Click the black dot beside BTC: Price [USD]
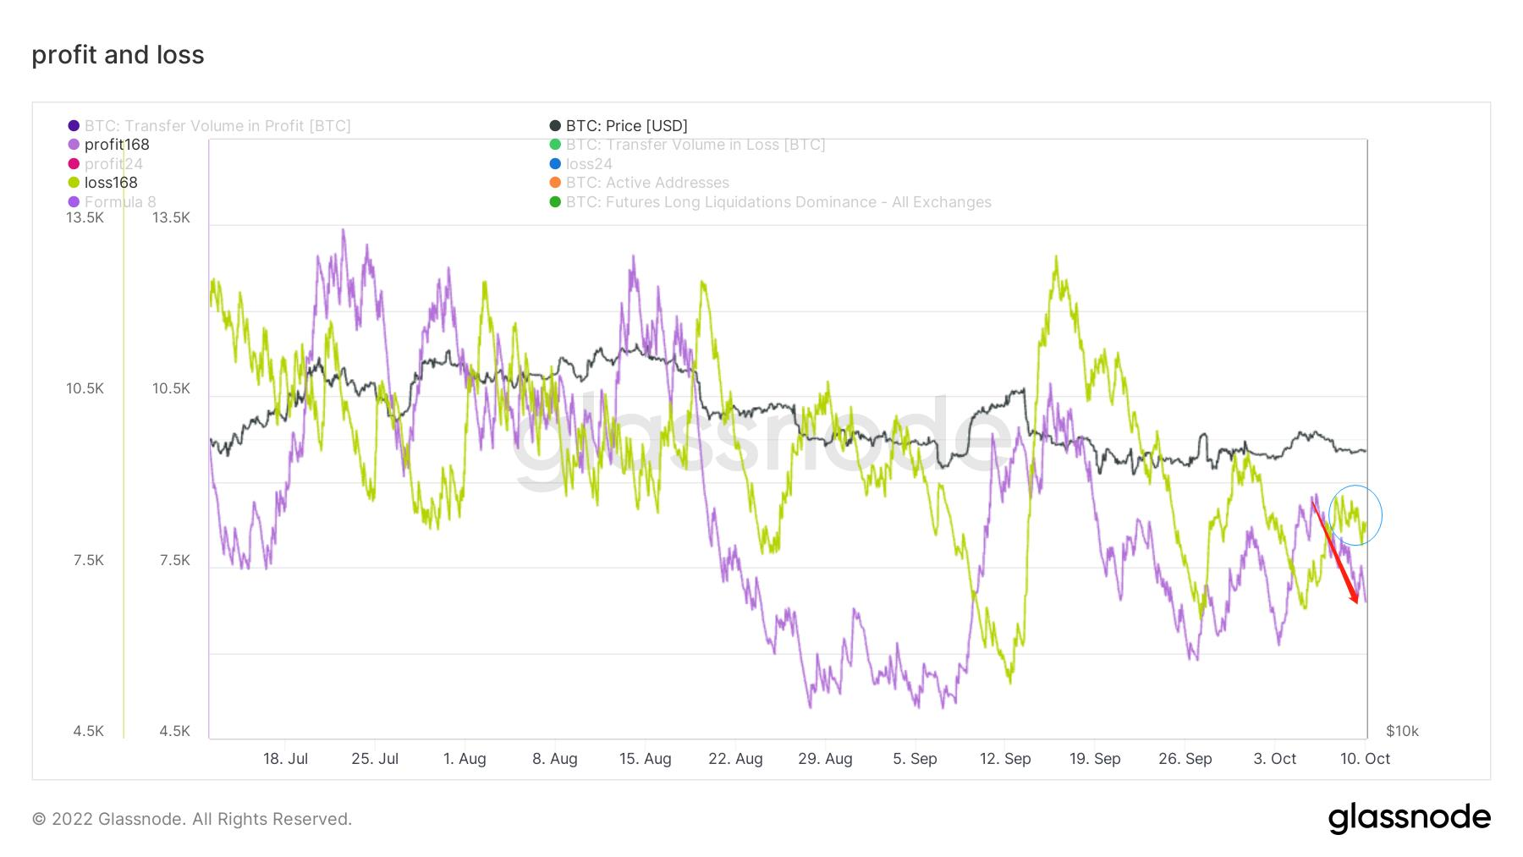Image resolution: width=1523 pixels, height=857 pixels. [555, 126]
